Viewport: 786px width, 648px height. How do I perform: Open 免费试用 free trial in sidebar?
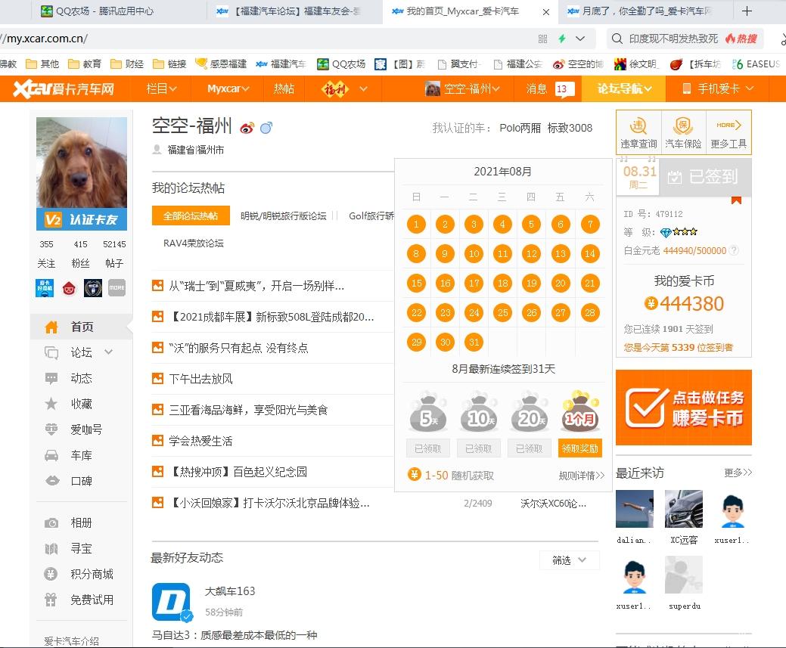pyautogui.click(x=92, y=600)
